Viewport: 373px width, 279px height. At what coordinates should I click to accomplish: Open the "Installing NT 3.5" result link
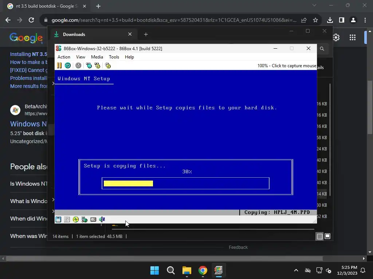[28, 54]
